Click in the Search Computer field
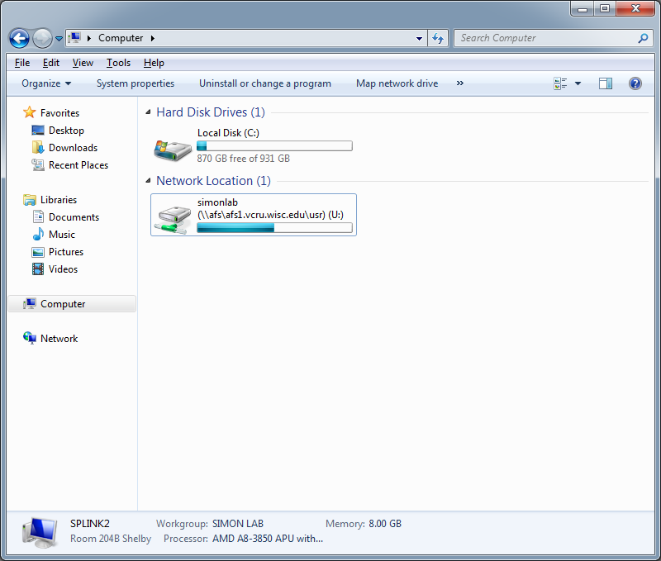 click(x=545, y=38)
